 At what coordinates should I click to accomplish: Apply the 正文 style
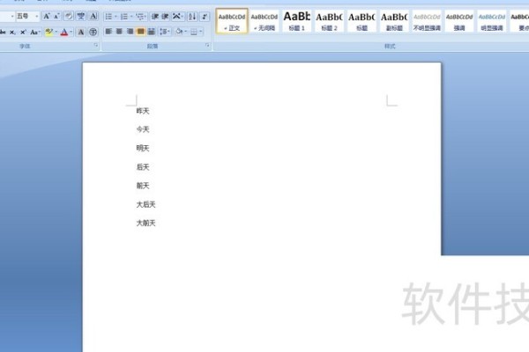pyautogui.click(x=232, y=21)
